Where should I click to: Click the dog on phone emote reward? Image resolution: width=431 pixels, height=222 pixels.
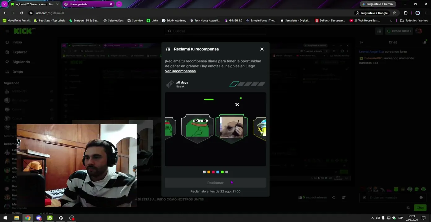[231, 129]
